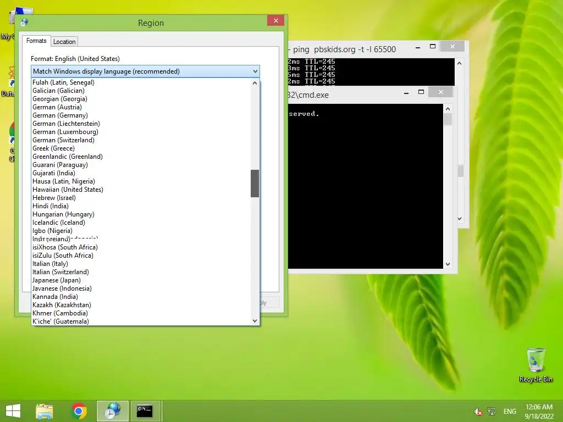
Task: Launch Google Chrome from taskbar
Action: click(79, 411)
